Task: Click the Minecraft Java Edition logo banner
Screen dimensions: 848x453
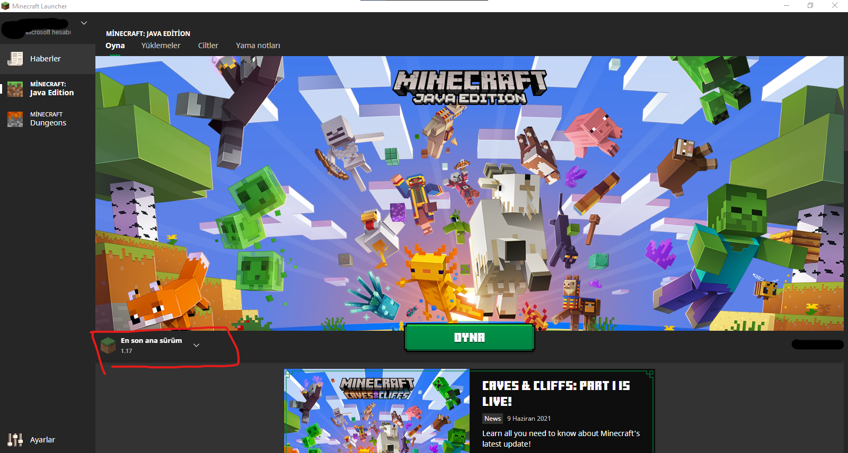Action: (x=470, y=87)
